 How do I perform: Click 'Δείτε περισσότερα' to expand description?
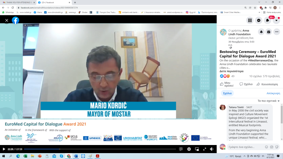(x=231, y=71)
